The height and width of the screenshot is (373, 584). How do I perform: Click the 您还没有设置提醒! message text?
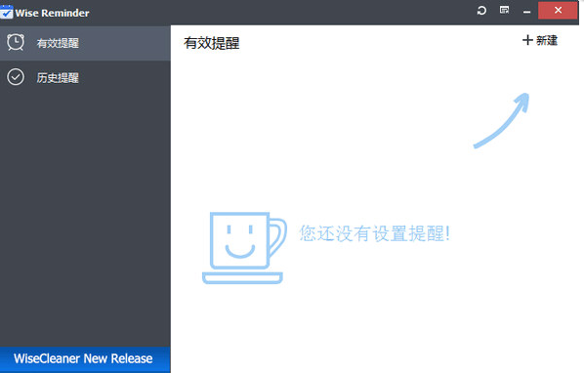375,233
